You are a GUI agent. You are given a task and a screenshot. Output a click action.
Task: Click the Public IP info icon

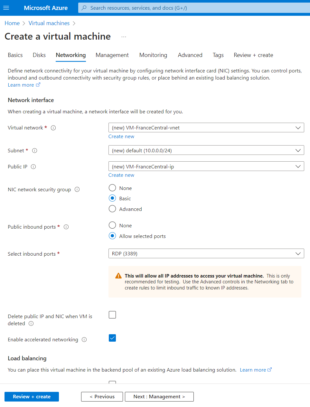coord(33,166)
